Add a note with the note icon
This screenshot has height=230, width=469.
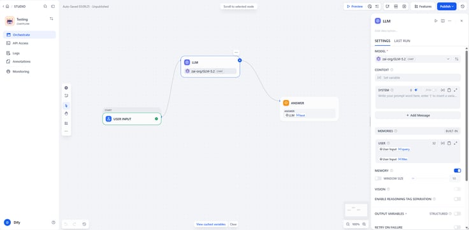[66, 96]
